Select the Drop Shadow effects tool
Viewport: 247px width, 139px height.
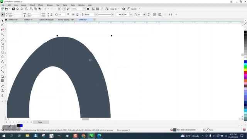[x=2, y=76]
